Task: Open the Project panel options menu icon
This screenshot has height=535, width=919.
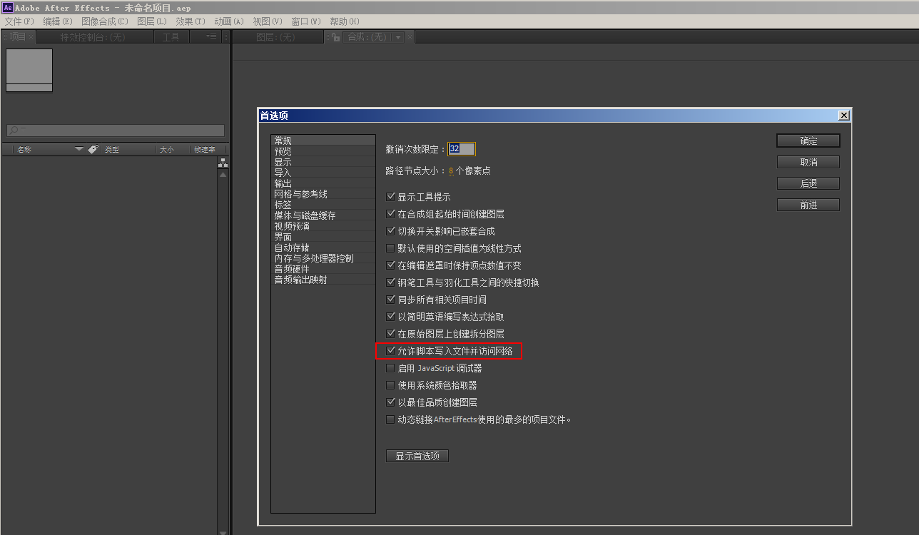Action: 211,36
